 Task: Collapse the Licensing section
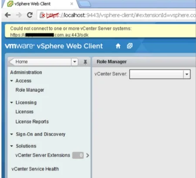pyautogui.click(x=12, y=103)
